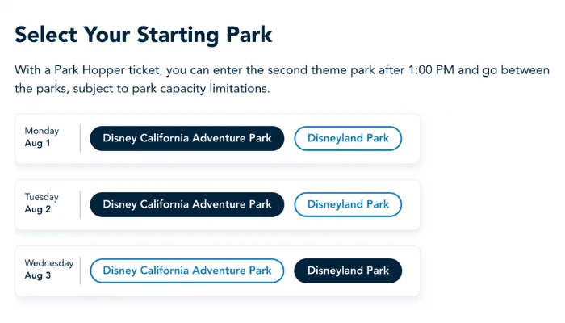Click the Wednesday day label
The image size is (565, 323).
tap(48, 263)
